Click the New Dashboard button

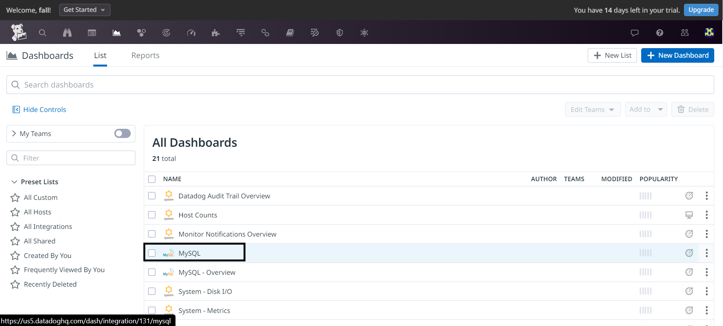pos(678,55)
